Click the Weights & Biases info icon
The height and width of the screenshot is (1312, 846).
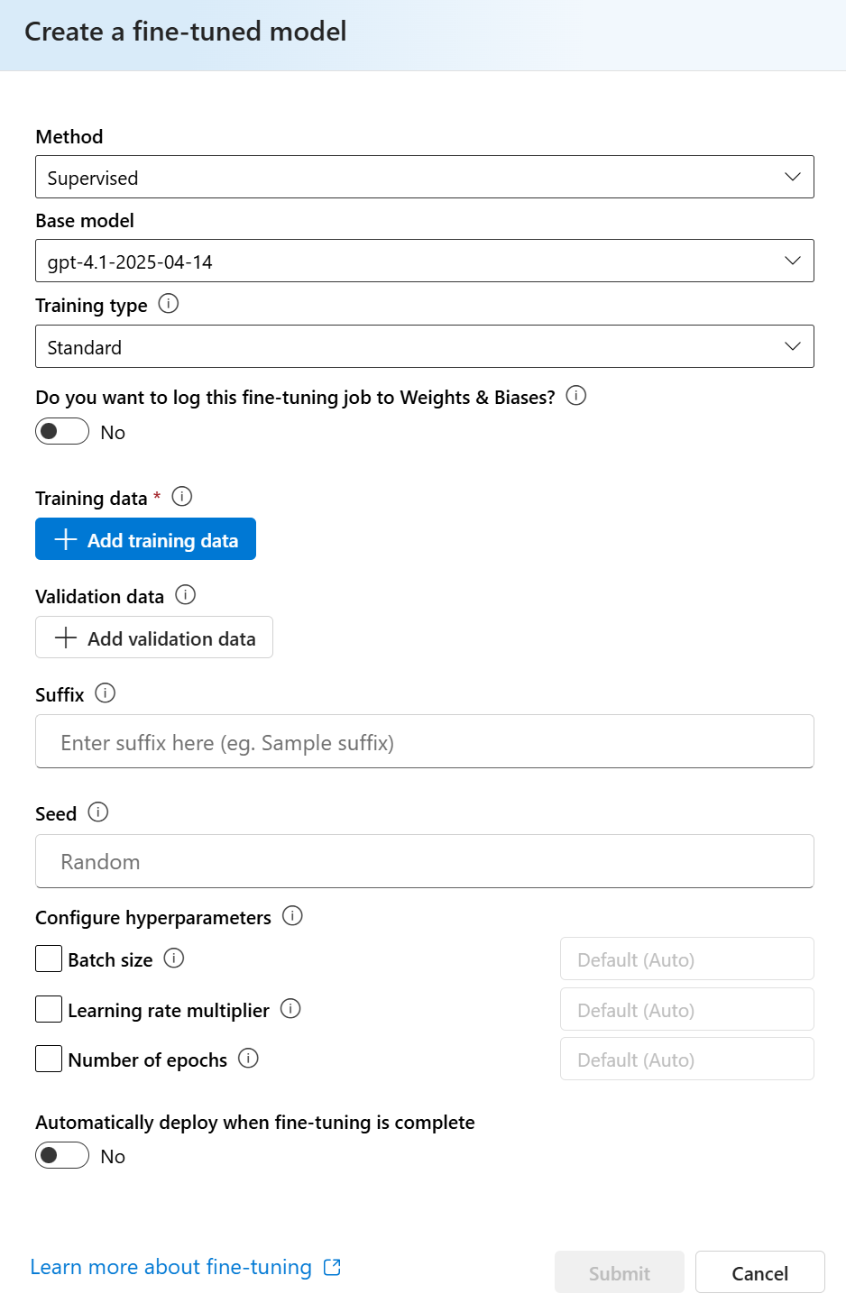click(x=576, y=396)
